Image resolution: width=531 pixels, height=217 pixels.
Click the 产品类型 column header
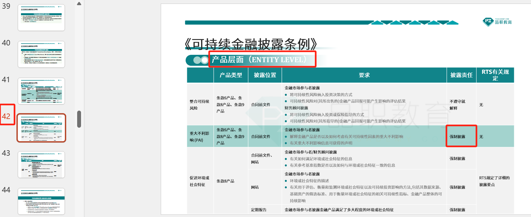(231, 75)
